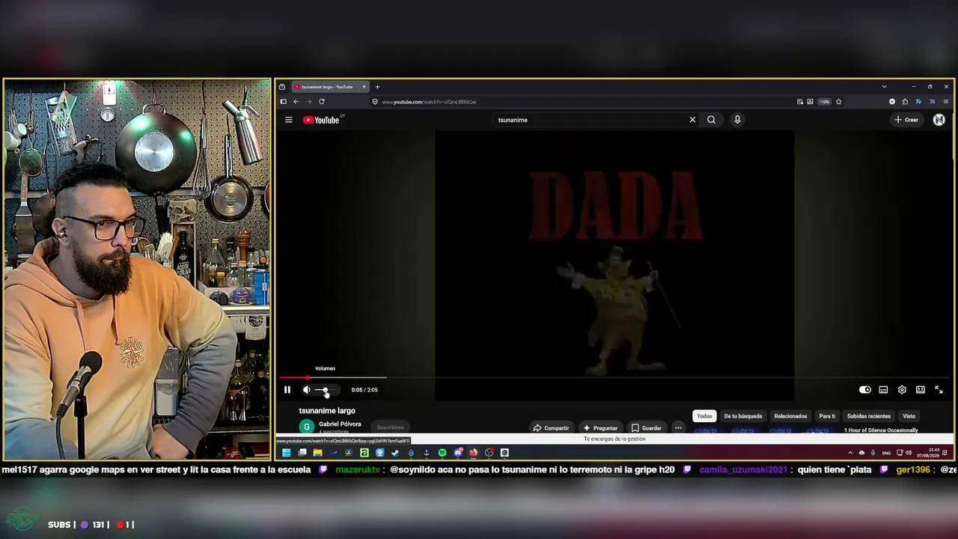Image resolution: width=958 pixels, height=539 pixels.
Task: Save the video with Guardar
Action: [x=647, y=428]
